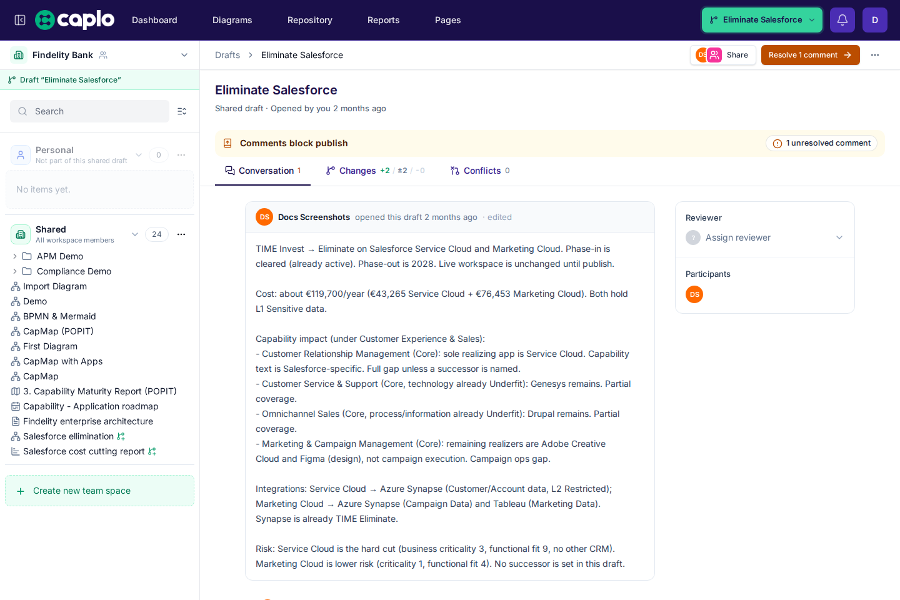The width and height of the screenshot is (900, 600).
Task: Open 3. Capability Maturity Report (POPIT)
Action: pos(100,391)
